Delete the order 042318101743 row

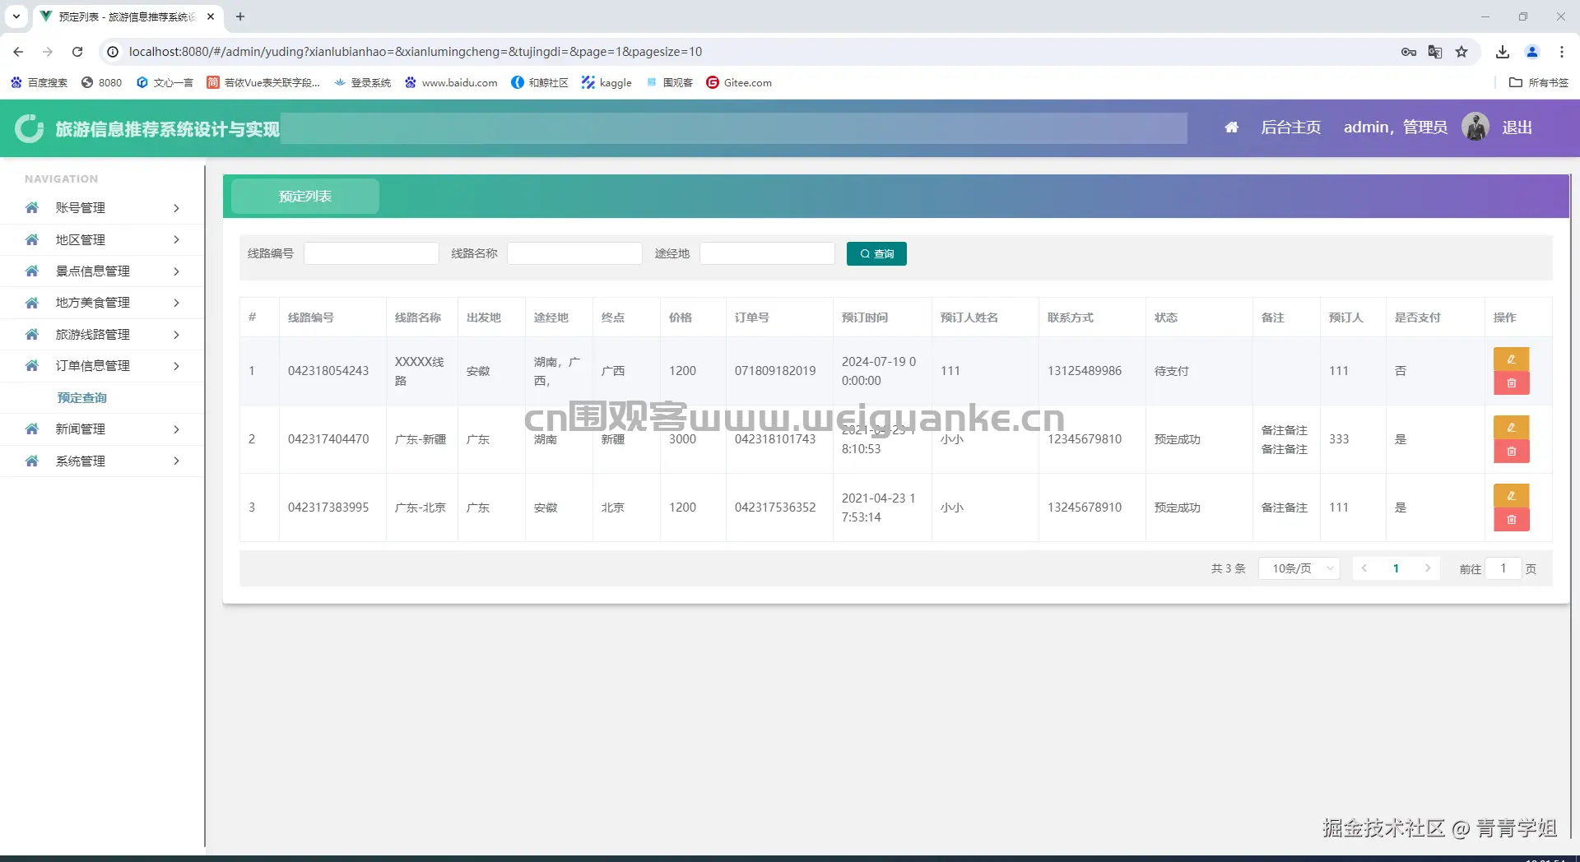pos(1511,452)
